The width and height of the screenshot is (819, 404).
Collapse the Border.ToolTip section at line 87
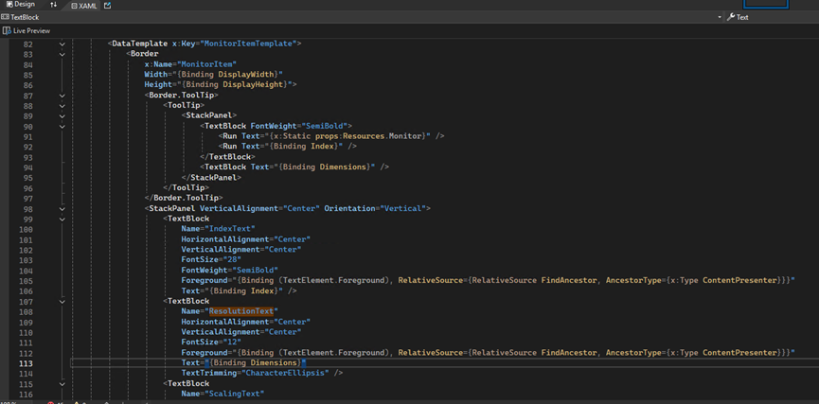pos(62,96)
